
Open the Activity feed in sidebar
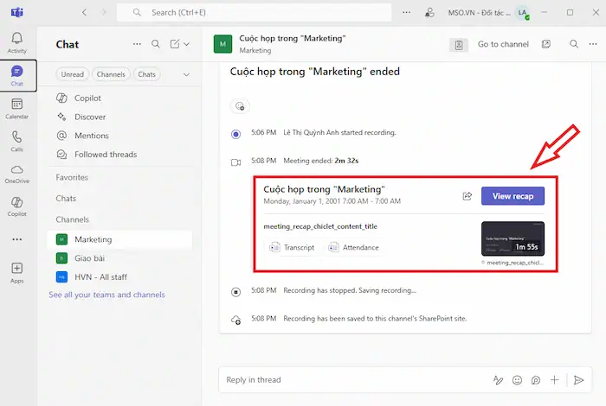coord(17,42)
